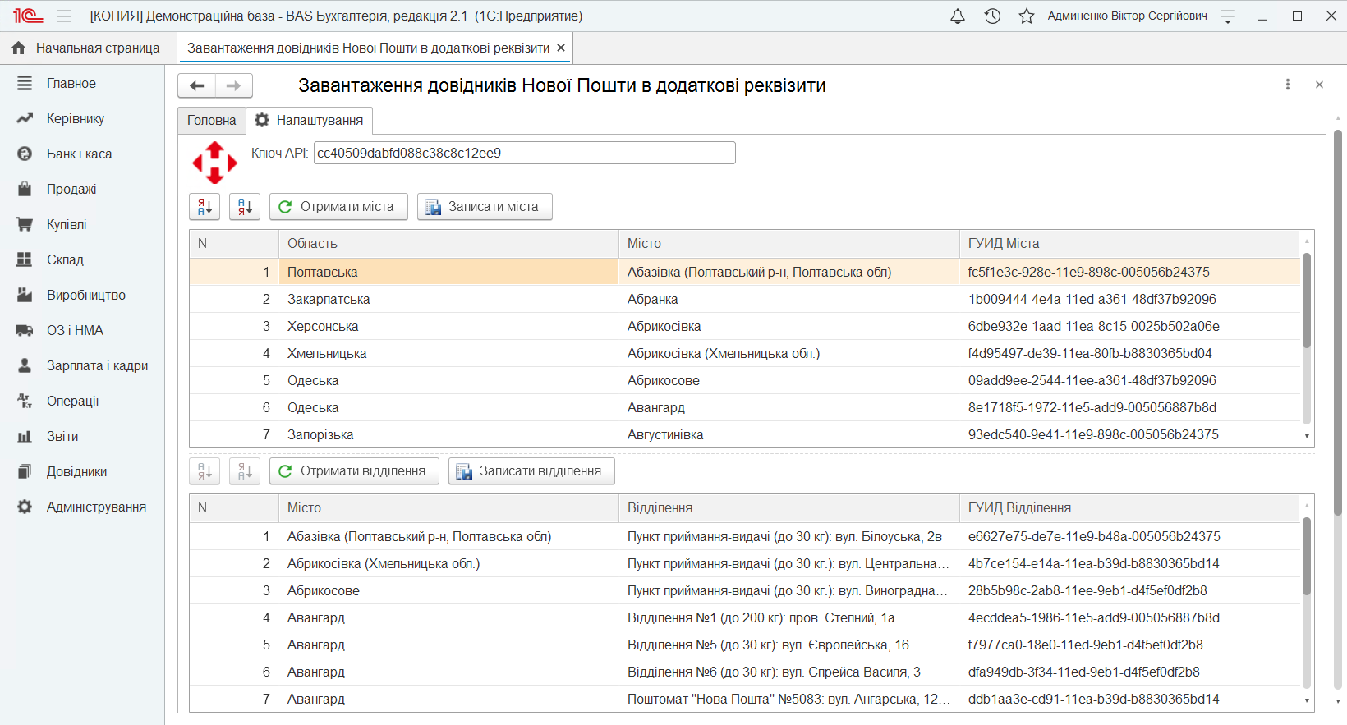Switch to Налаштування tab
1347x725 pixels.
click(x=310, y=120)
